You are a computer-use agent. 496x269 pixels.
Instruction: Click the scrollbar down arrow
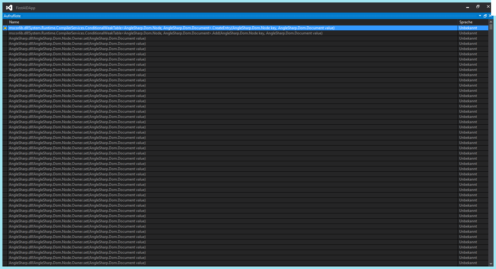tap(491, 264)
